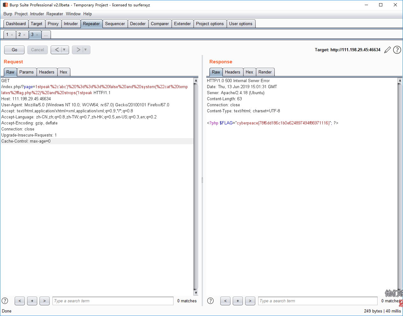Close Repeater tab 3 with its x
Image resolution: width=403 pixels, height=316 pixels.
pyautogui.click(x=37, y=35)
